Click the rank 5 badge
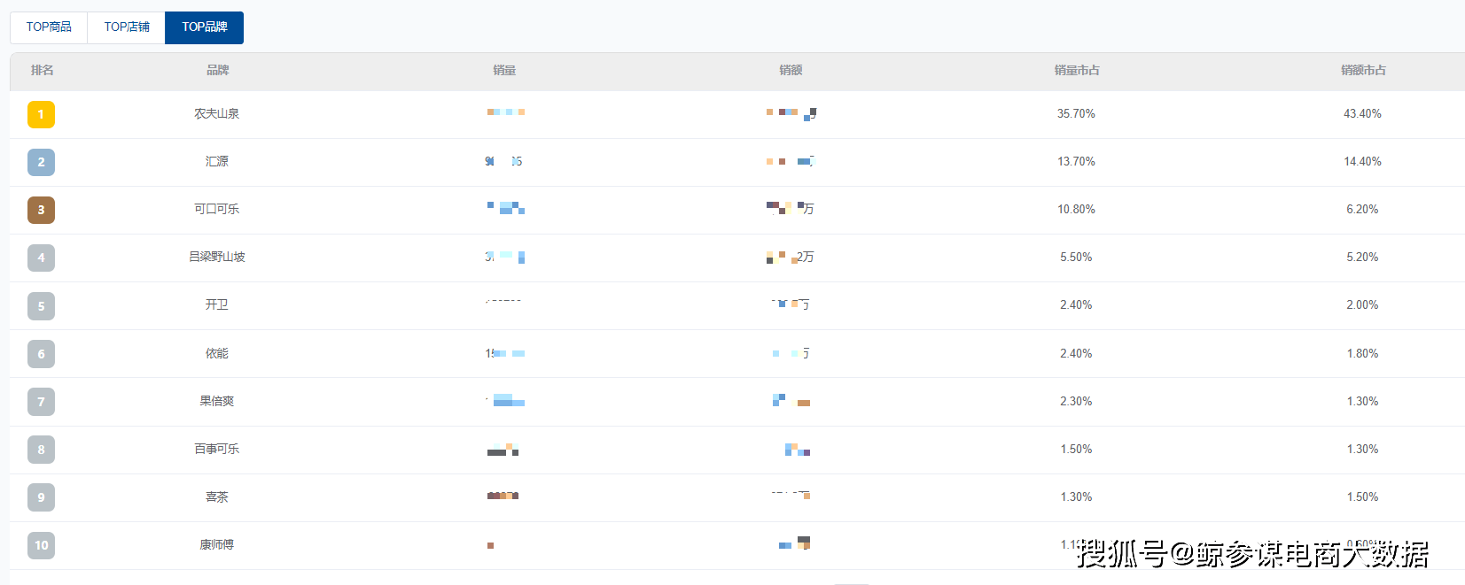The width and height of the screenshot is (1465, 585). [41, 306]
